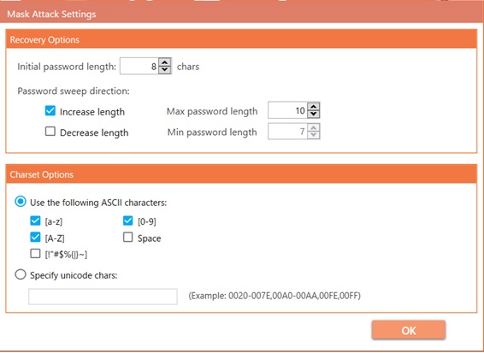Click the initial password length field
This screenshot has width=484, height=353.
139,66
